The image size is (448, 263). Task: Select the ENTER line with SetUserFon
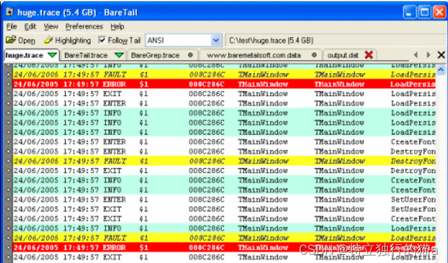[224, 199]
